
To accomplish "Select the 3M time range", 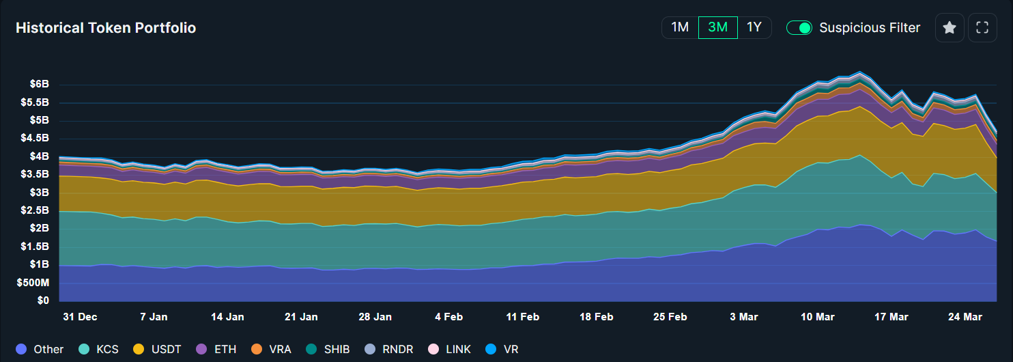I will point(717,27).
